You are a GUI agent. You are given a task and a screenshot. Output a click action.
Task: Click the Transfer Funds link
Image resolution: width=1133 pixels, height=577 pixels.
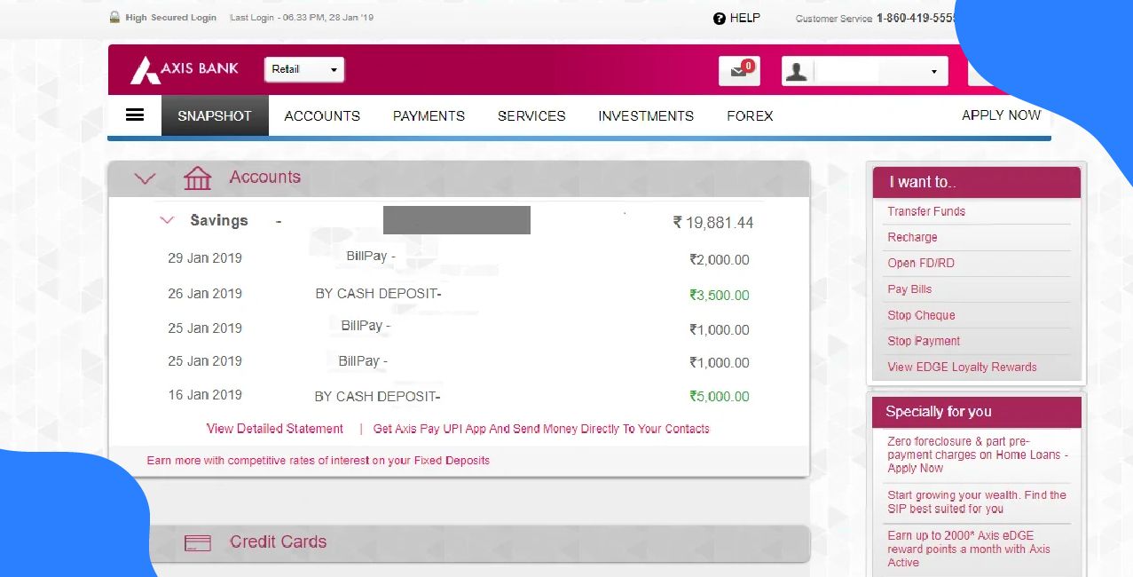(x=925, y=211)
